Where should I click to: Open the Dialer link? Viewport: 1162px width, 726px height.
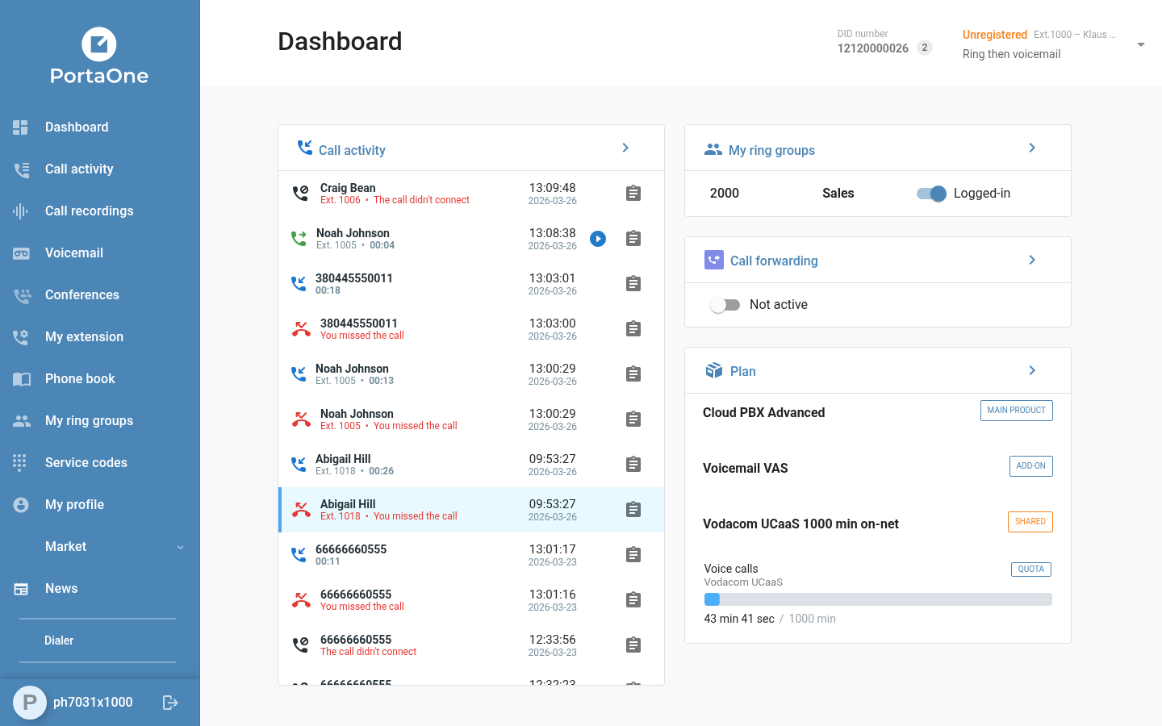coord(59,640)
